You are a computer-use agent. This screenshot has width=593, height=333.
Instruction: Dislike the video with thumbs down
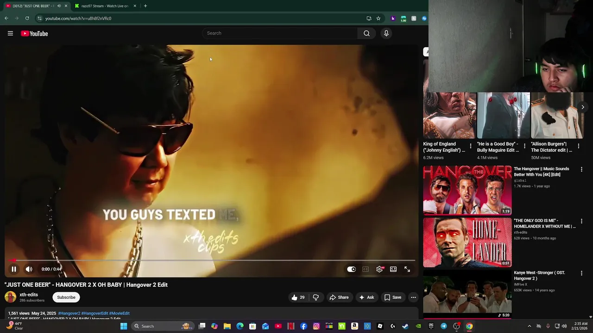[x=316, y=297]
